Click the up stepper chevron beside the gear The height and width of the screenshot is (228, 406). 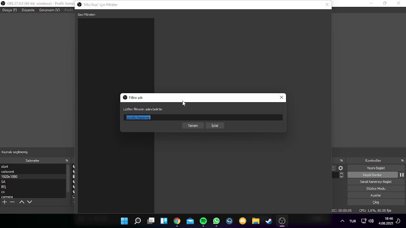pyautogui.click(x=342, y=173)
